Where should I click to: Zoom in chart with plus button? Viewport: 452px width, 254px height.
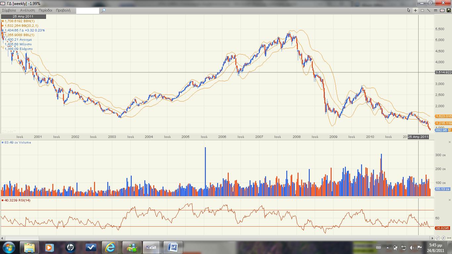(x=443, y=238)
